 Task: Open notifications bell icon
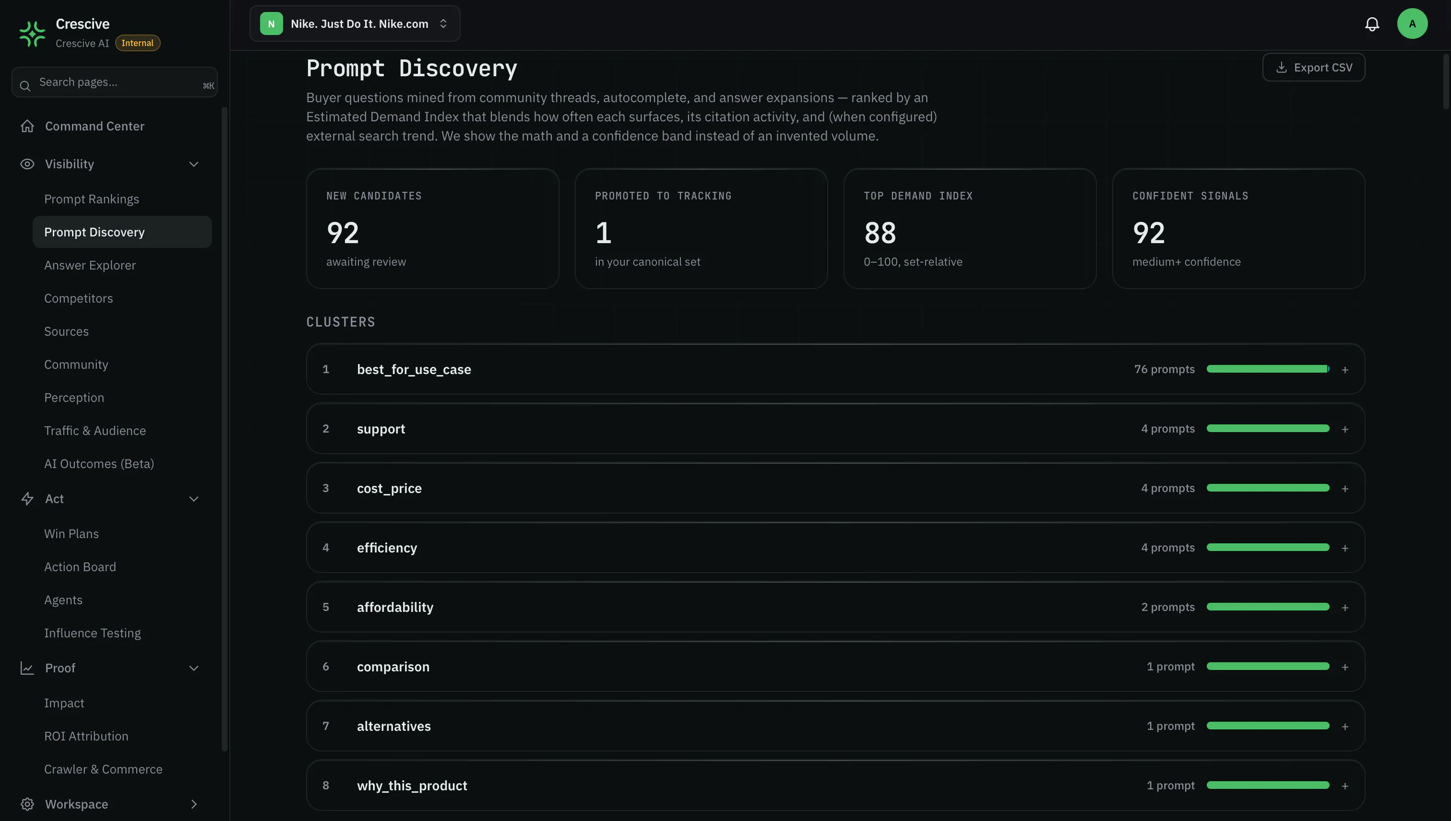click(1372, 23)
